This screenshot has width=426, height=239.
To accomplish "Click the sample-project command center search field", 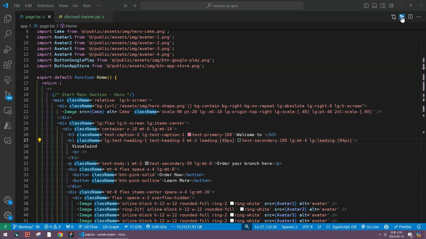I will 222,6.
